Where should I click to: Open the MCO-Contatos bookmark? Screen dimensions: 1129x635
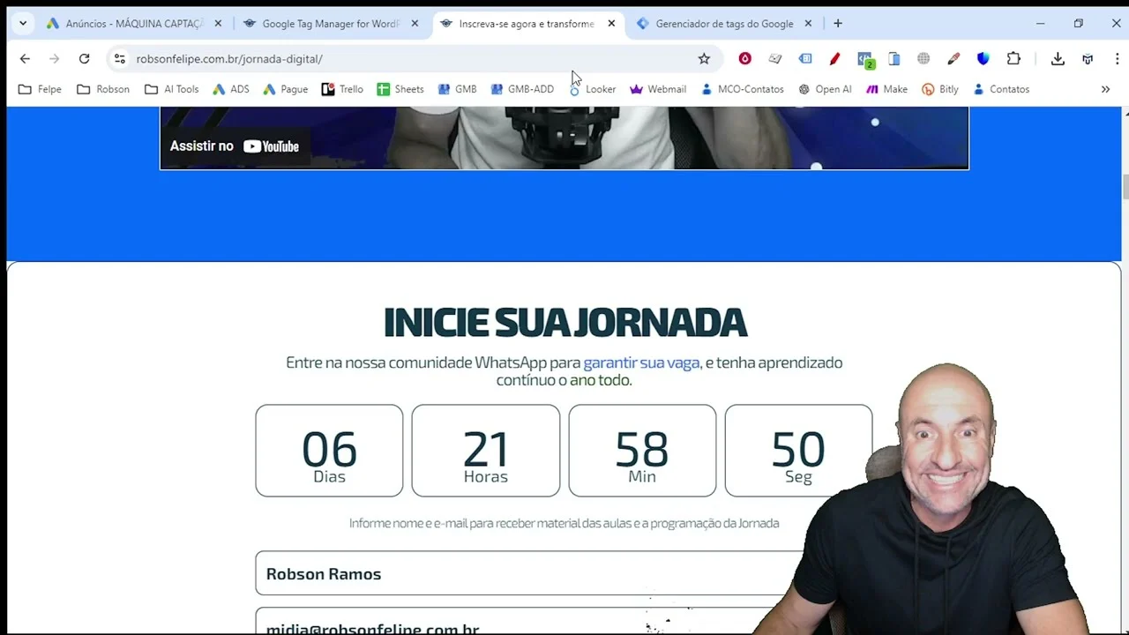[742, 89]
